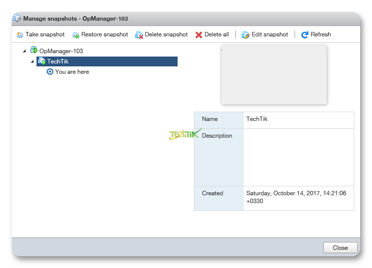Click the dialog title 'Manage snapshots - OpManager-103'
This screenshot has height=268, width=372.
pyautogui.click(x=75, y=19)
